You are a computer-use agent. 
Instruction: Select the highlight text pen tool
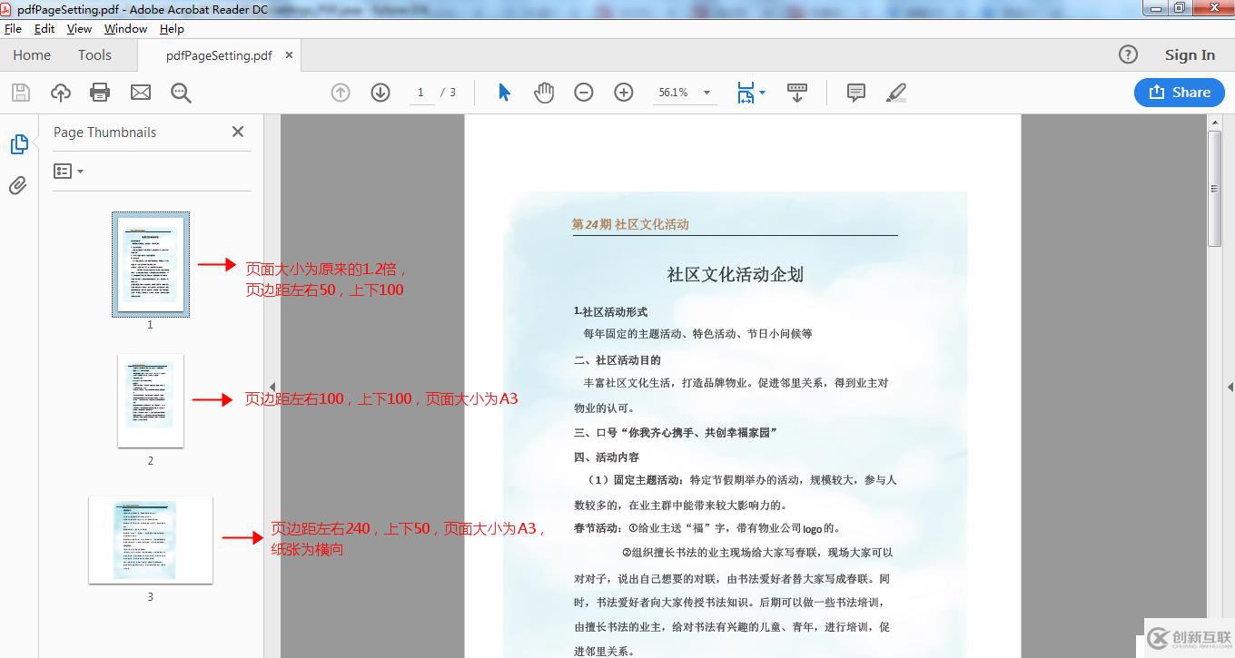coord(896,93)
